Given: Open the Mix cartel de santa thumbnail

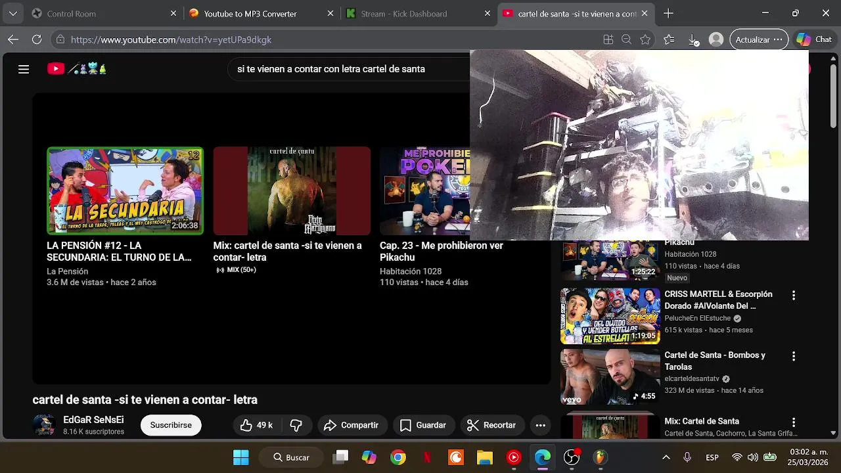Looking at the screenshot, I should coord(292,191).
